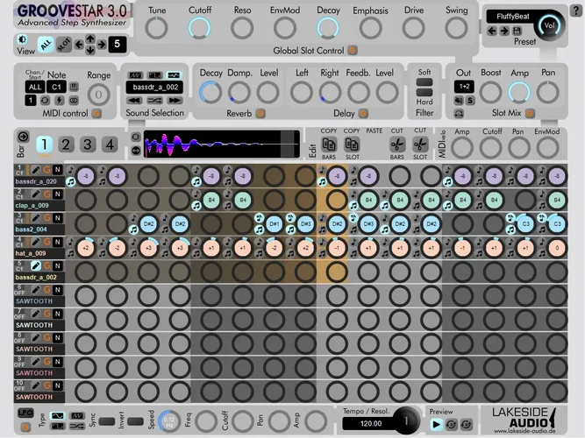Open the current slot number 5 box

click(x=118, y=45)
